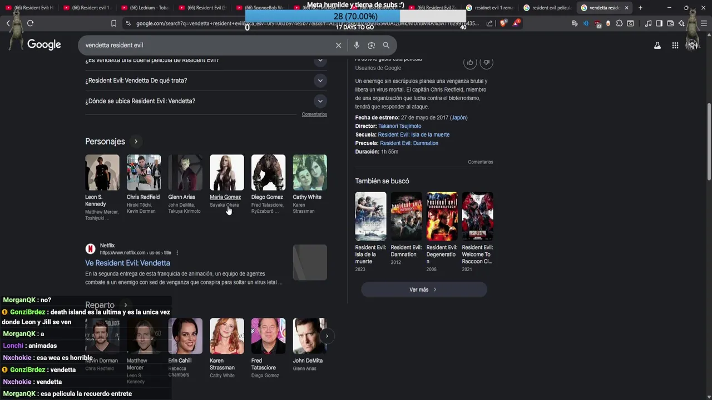Select the Diego Gomez character thumbnail
Viewport: 712px width, 400px height.
[268, 172]
